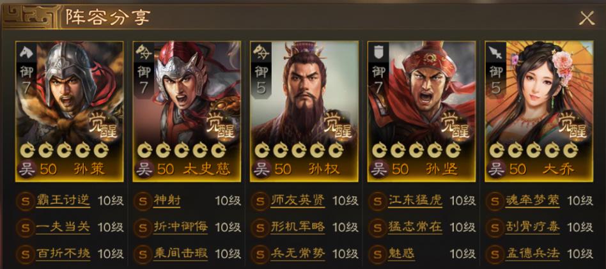The height and width of the screenshot is (269, 606).
Task: Click the S-rank icon beside 魅惑
Action: pos(378,254)
